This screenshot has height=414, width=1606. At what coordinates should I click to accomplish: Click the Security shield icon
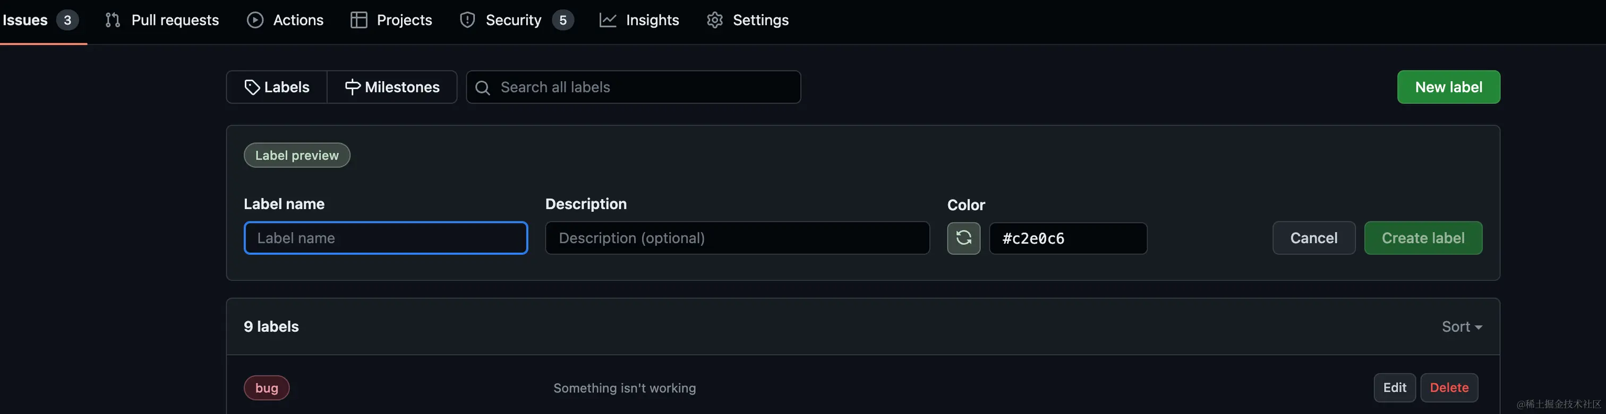click(467, 20)
